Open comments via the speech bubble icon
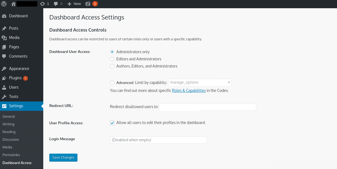This screenshot has width=337, height=169. (55, 4)
